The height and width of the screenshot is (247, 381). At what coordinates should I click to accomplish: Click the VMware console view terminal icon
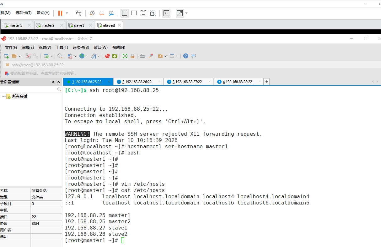point(166,13)
